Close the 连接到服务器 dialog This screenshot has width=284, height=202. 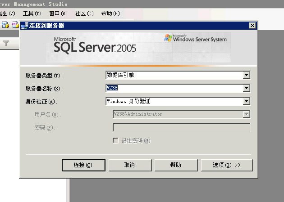pyautogui.click(x=252, y=26)
